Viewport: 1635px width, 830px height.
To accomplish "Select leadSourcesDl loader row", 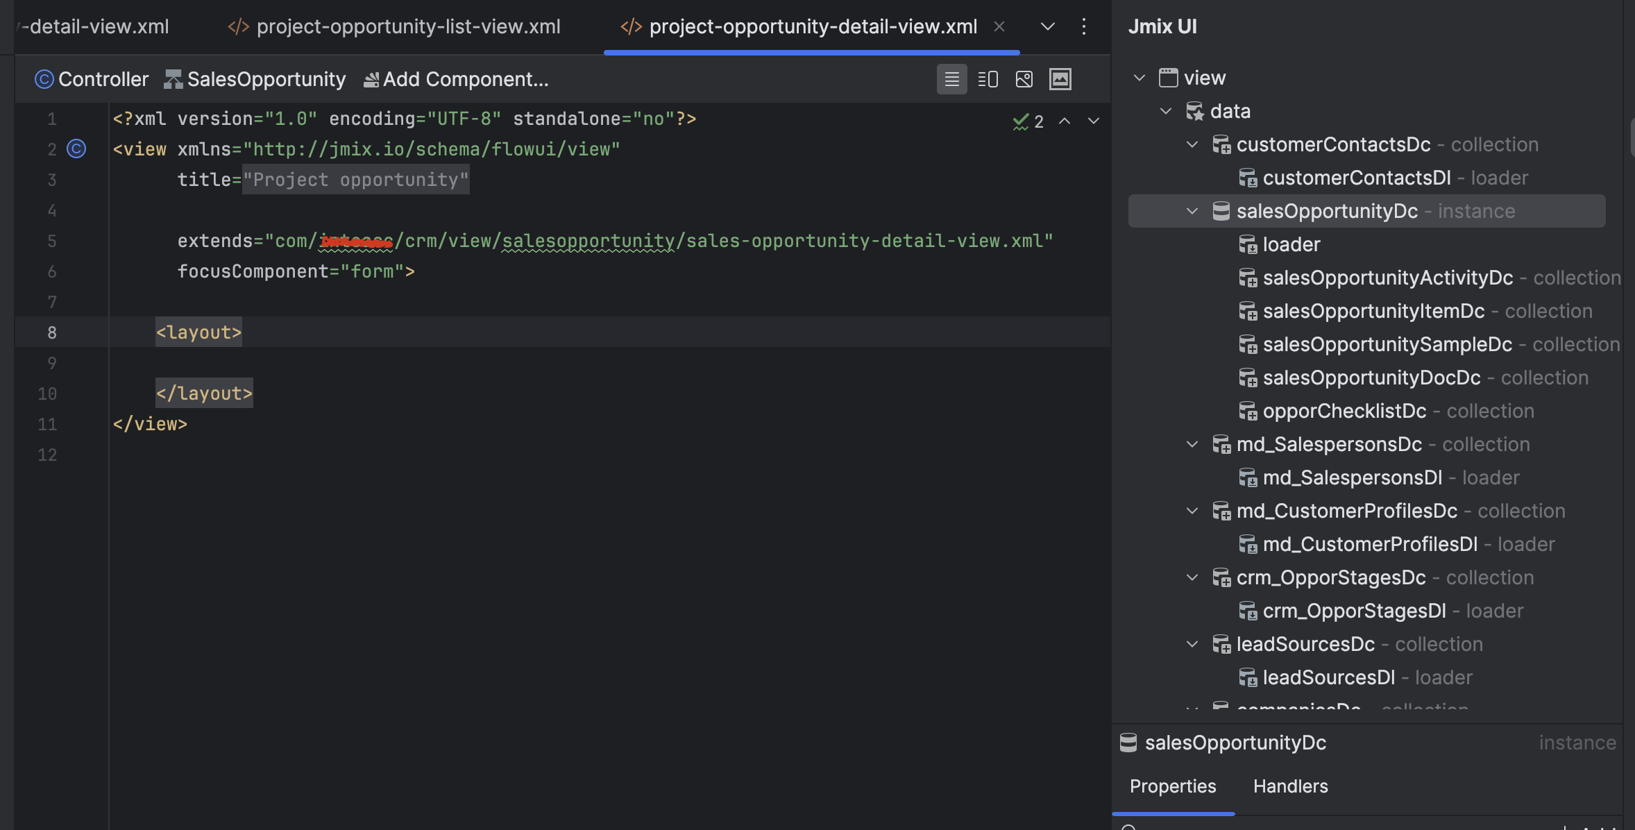I will point(1367,677).
